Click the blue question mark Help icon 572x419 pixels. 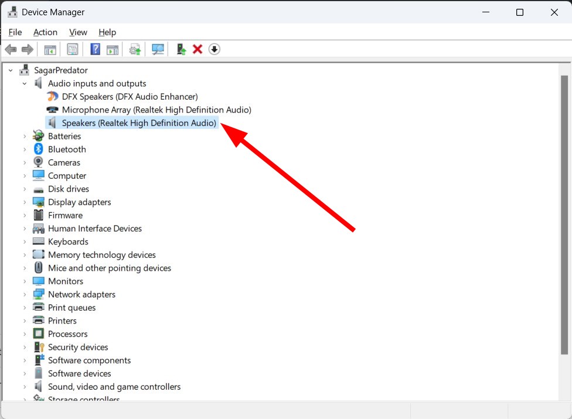click(x=95, y=49)
